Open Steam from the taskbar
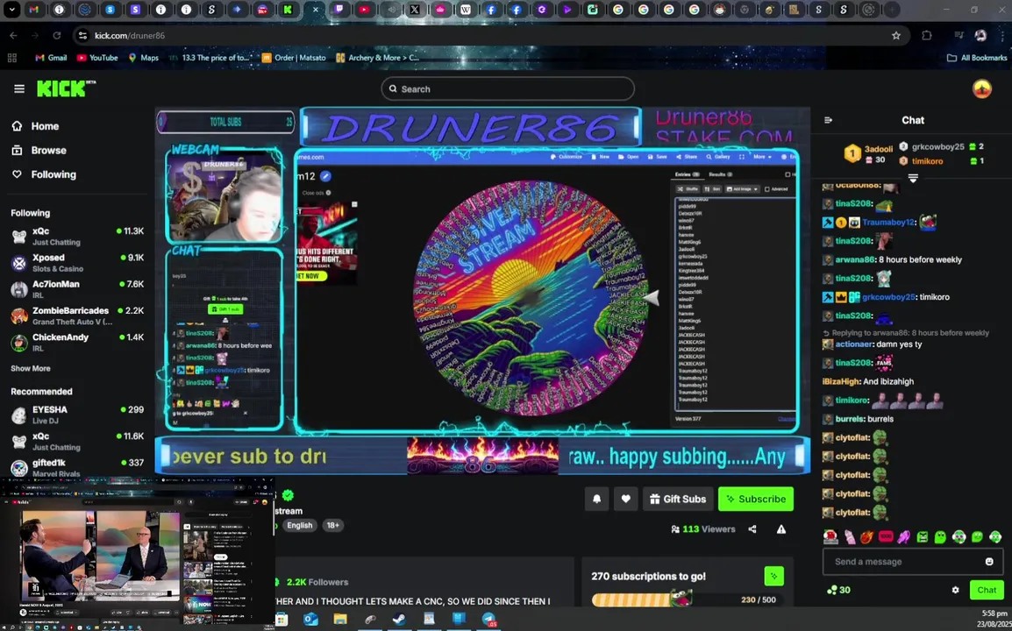Viewport: 1012px width, 631px height. tap(400, 620)
